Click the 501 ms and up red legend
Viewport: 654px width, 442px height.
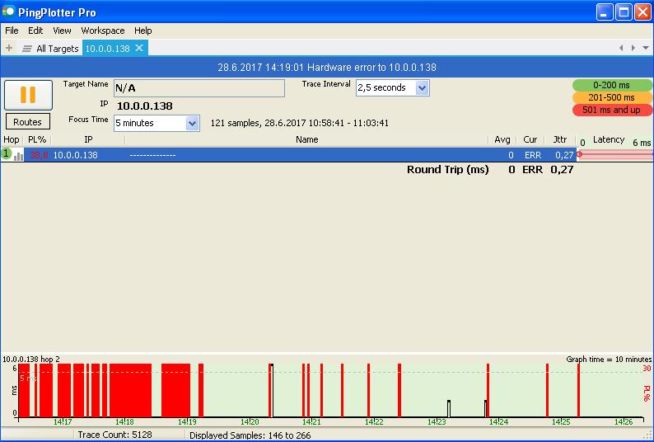click(611, 110)
